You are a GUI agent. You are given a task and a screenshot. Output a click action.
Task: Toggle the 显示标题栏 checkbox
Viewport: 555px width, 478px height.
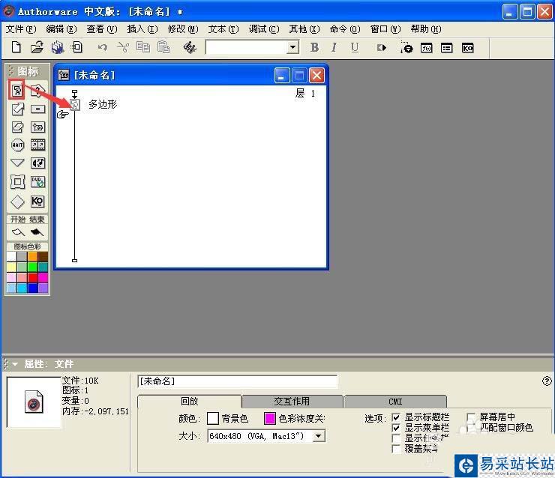(396, 417)
